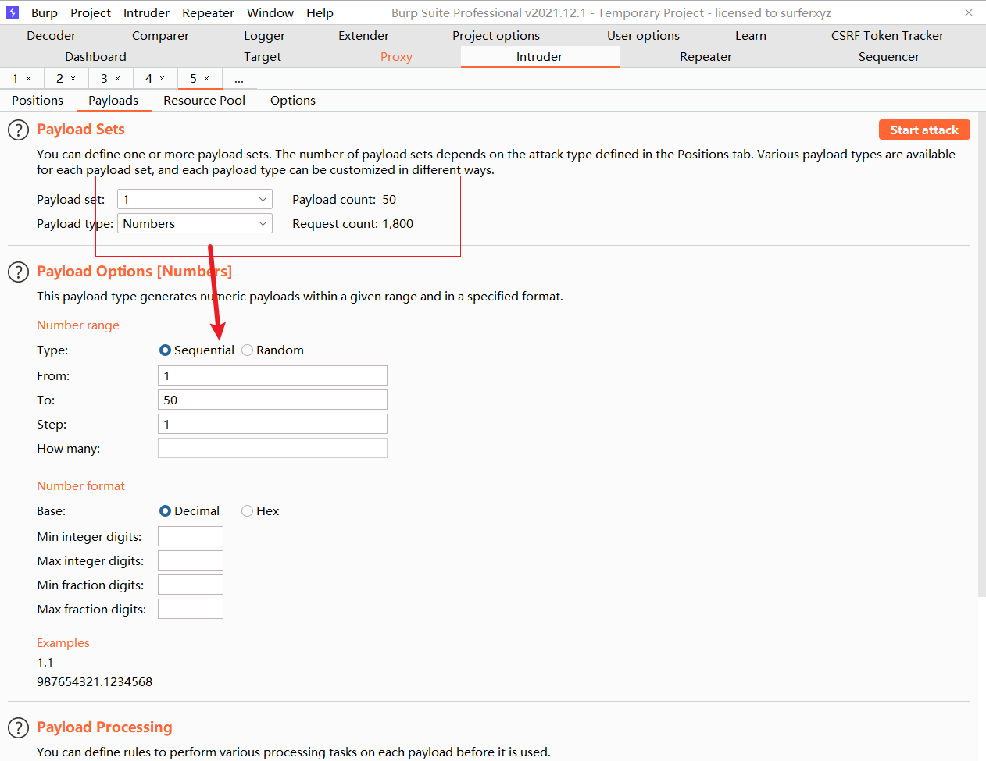This screenshot has height=761, width=986.
Task: Switch to the Logger tab
Action: (x=264, y=36)
